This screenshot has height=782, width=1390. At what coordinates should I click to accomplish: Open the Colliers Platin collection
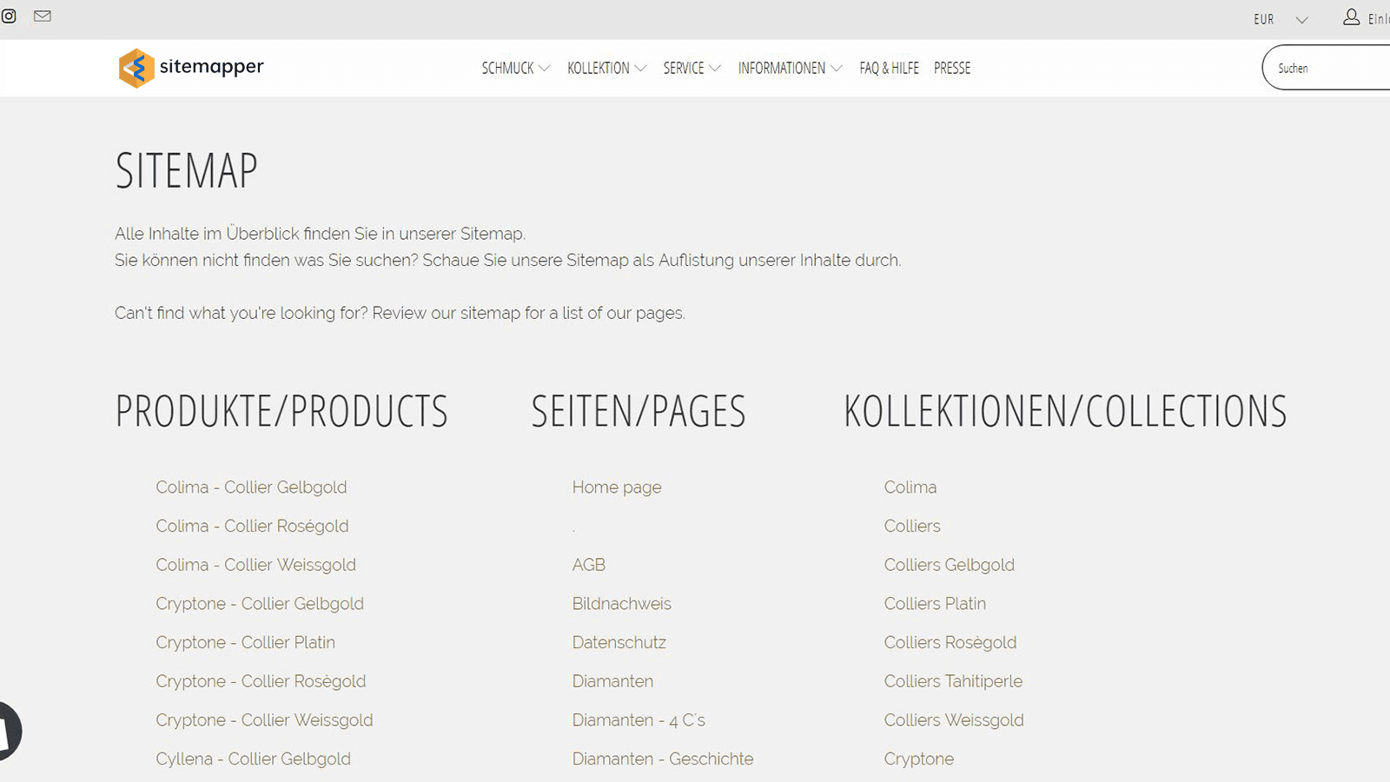click(935, 603)
